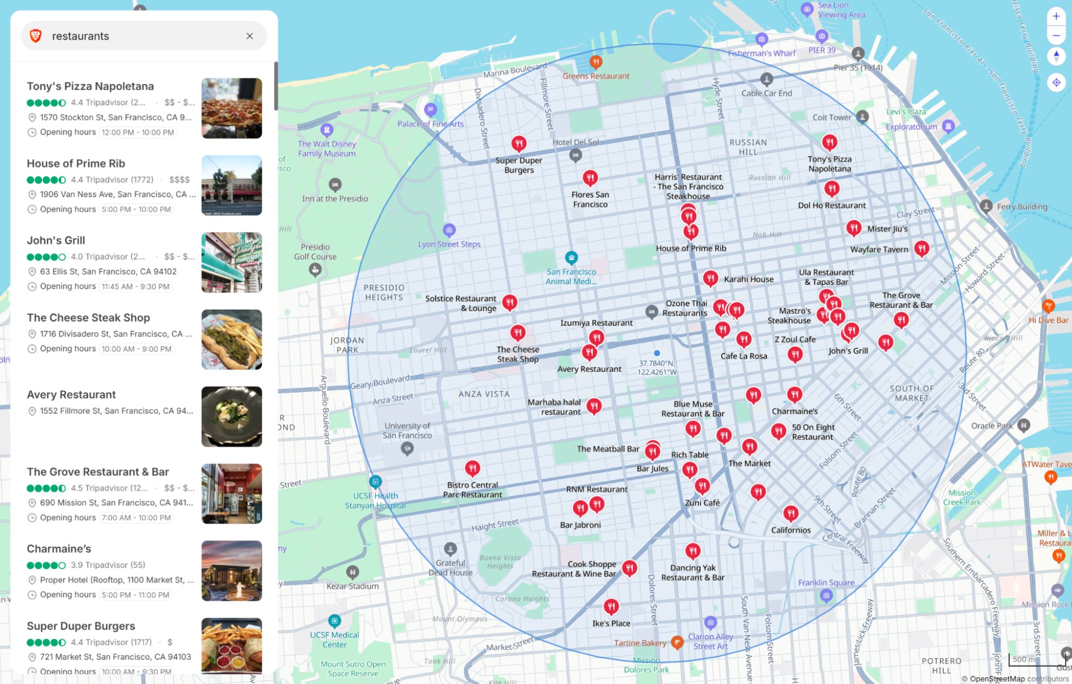Screen dimensions: 1072x684
Task: Click 50 On Eight Restaurant pin
Action: point(779,432)
